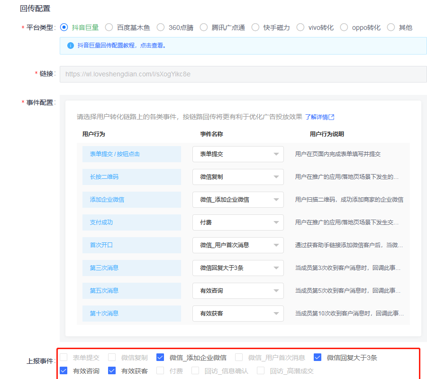The image size is (427, 379).
Task: Select the 百度基木鱼 platform radio button
Action: [x=109, y=28]
